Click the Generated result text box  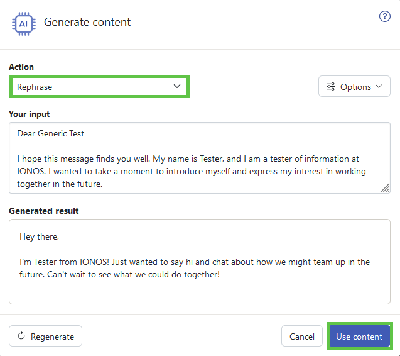pos(200,262)
